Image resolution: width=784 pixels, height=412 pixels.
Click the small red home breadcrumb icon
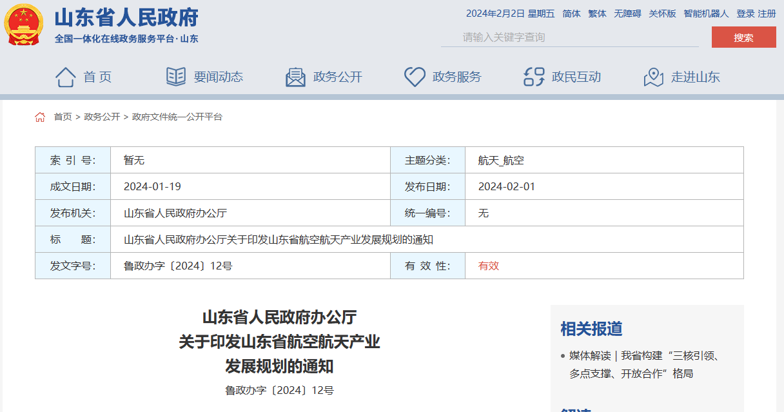pos(40,117)
